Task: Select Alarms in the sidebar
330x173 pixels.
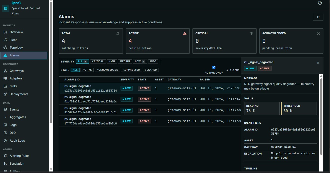Action: [24, 55]
